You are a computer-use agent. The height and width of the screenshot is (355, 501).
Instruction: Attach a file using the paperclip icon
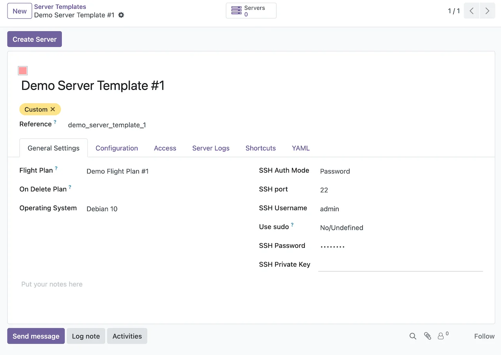427,336
